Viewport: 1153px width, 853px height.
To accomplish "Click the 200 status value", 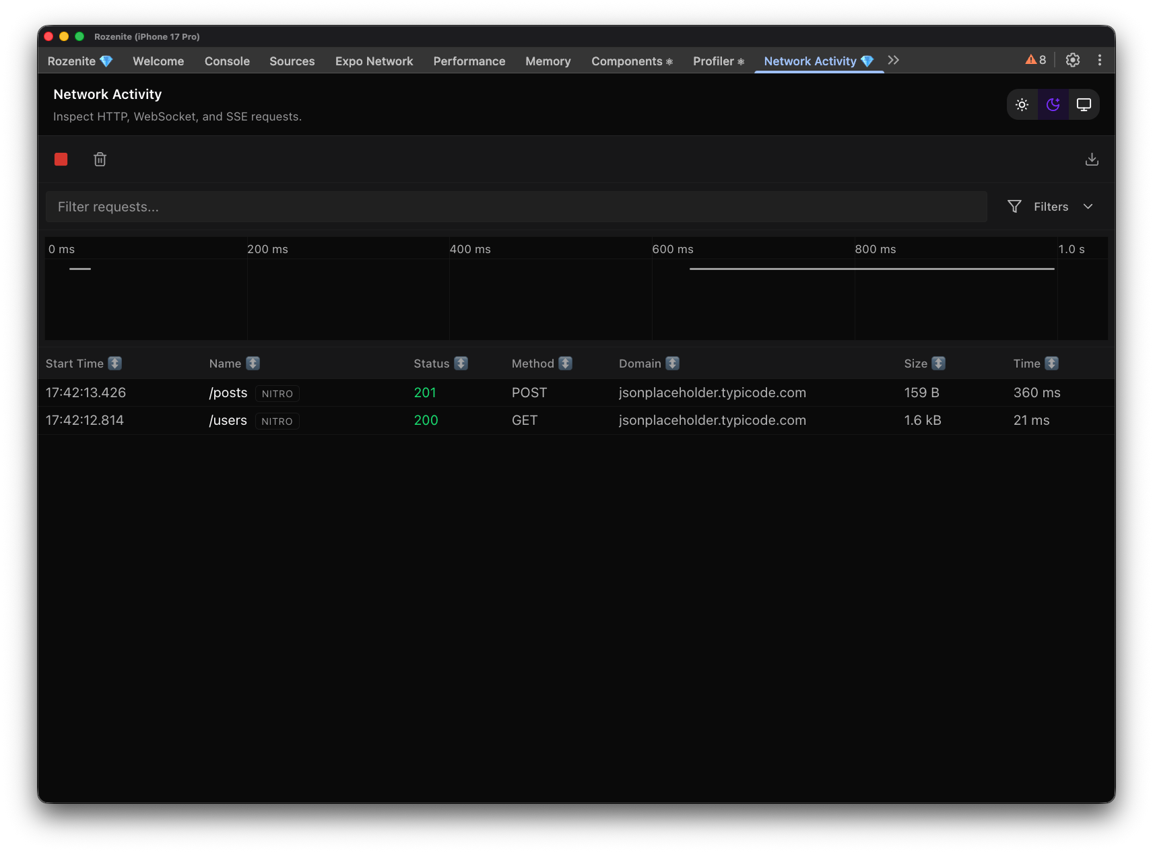I will 426,420.
